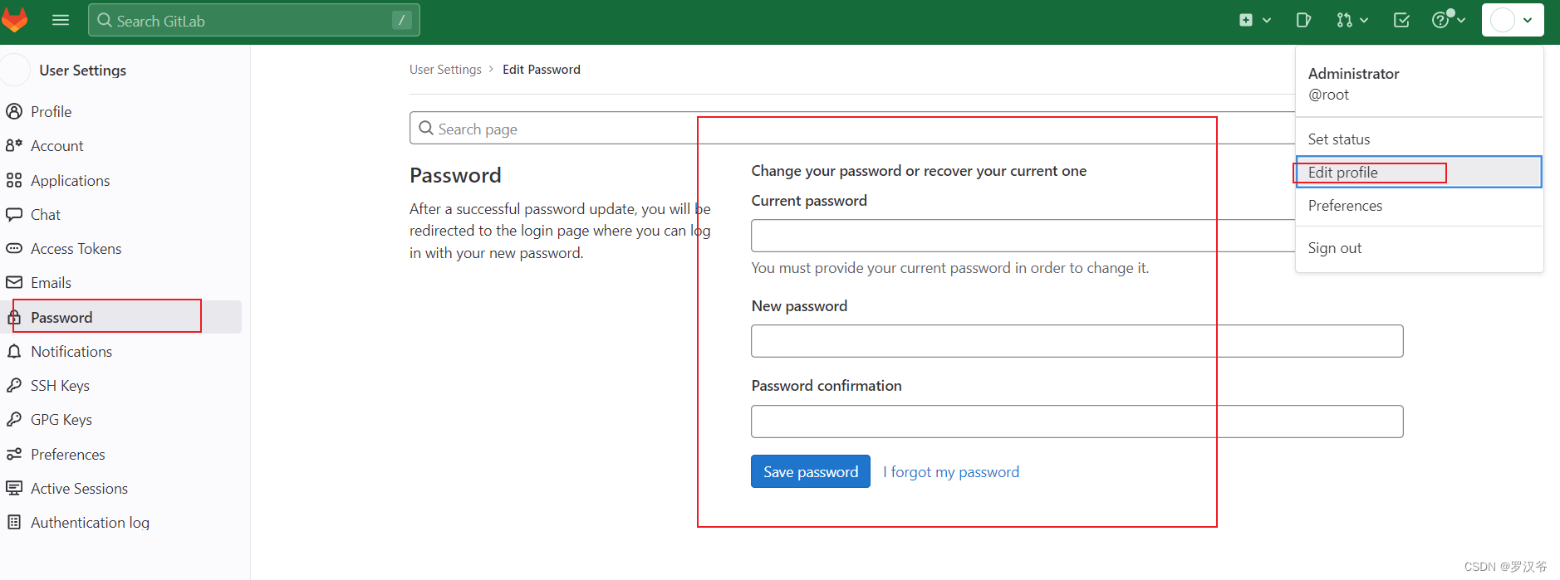
Task: Click the User Settings avatar in sidebar
Action: tap(15, 70)
